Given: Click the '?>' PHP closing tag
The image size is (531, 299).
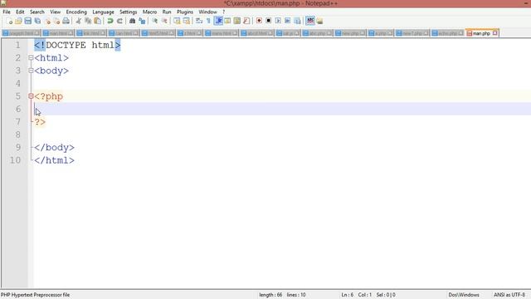Looking at the screenshot, I should point(40,122).
